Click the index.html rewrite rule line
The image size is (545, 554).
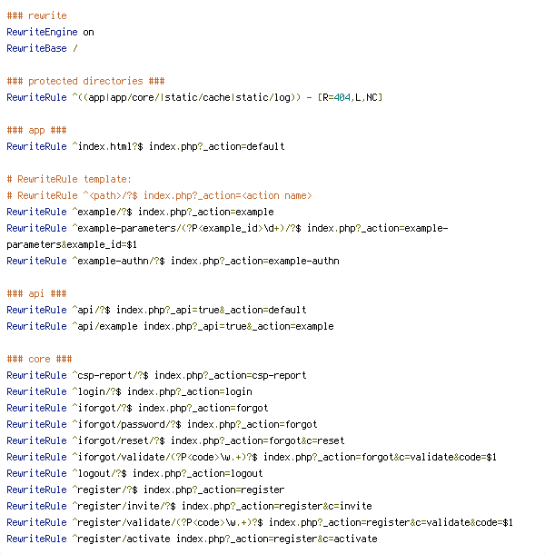(x=145, y=146)
